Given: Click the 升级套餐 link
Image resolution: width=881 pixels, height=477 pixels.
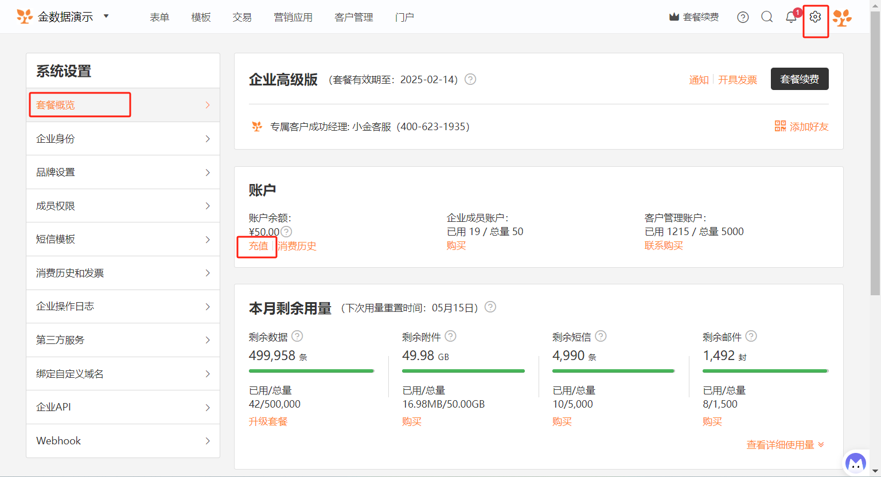Looking at the screenshot, I should pyautogui.click(x=268, y=421).
